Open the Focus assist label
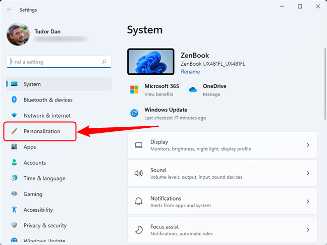The image size is (327, 245). (x=165, y=227)
